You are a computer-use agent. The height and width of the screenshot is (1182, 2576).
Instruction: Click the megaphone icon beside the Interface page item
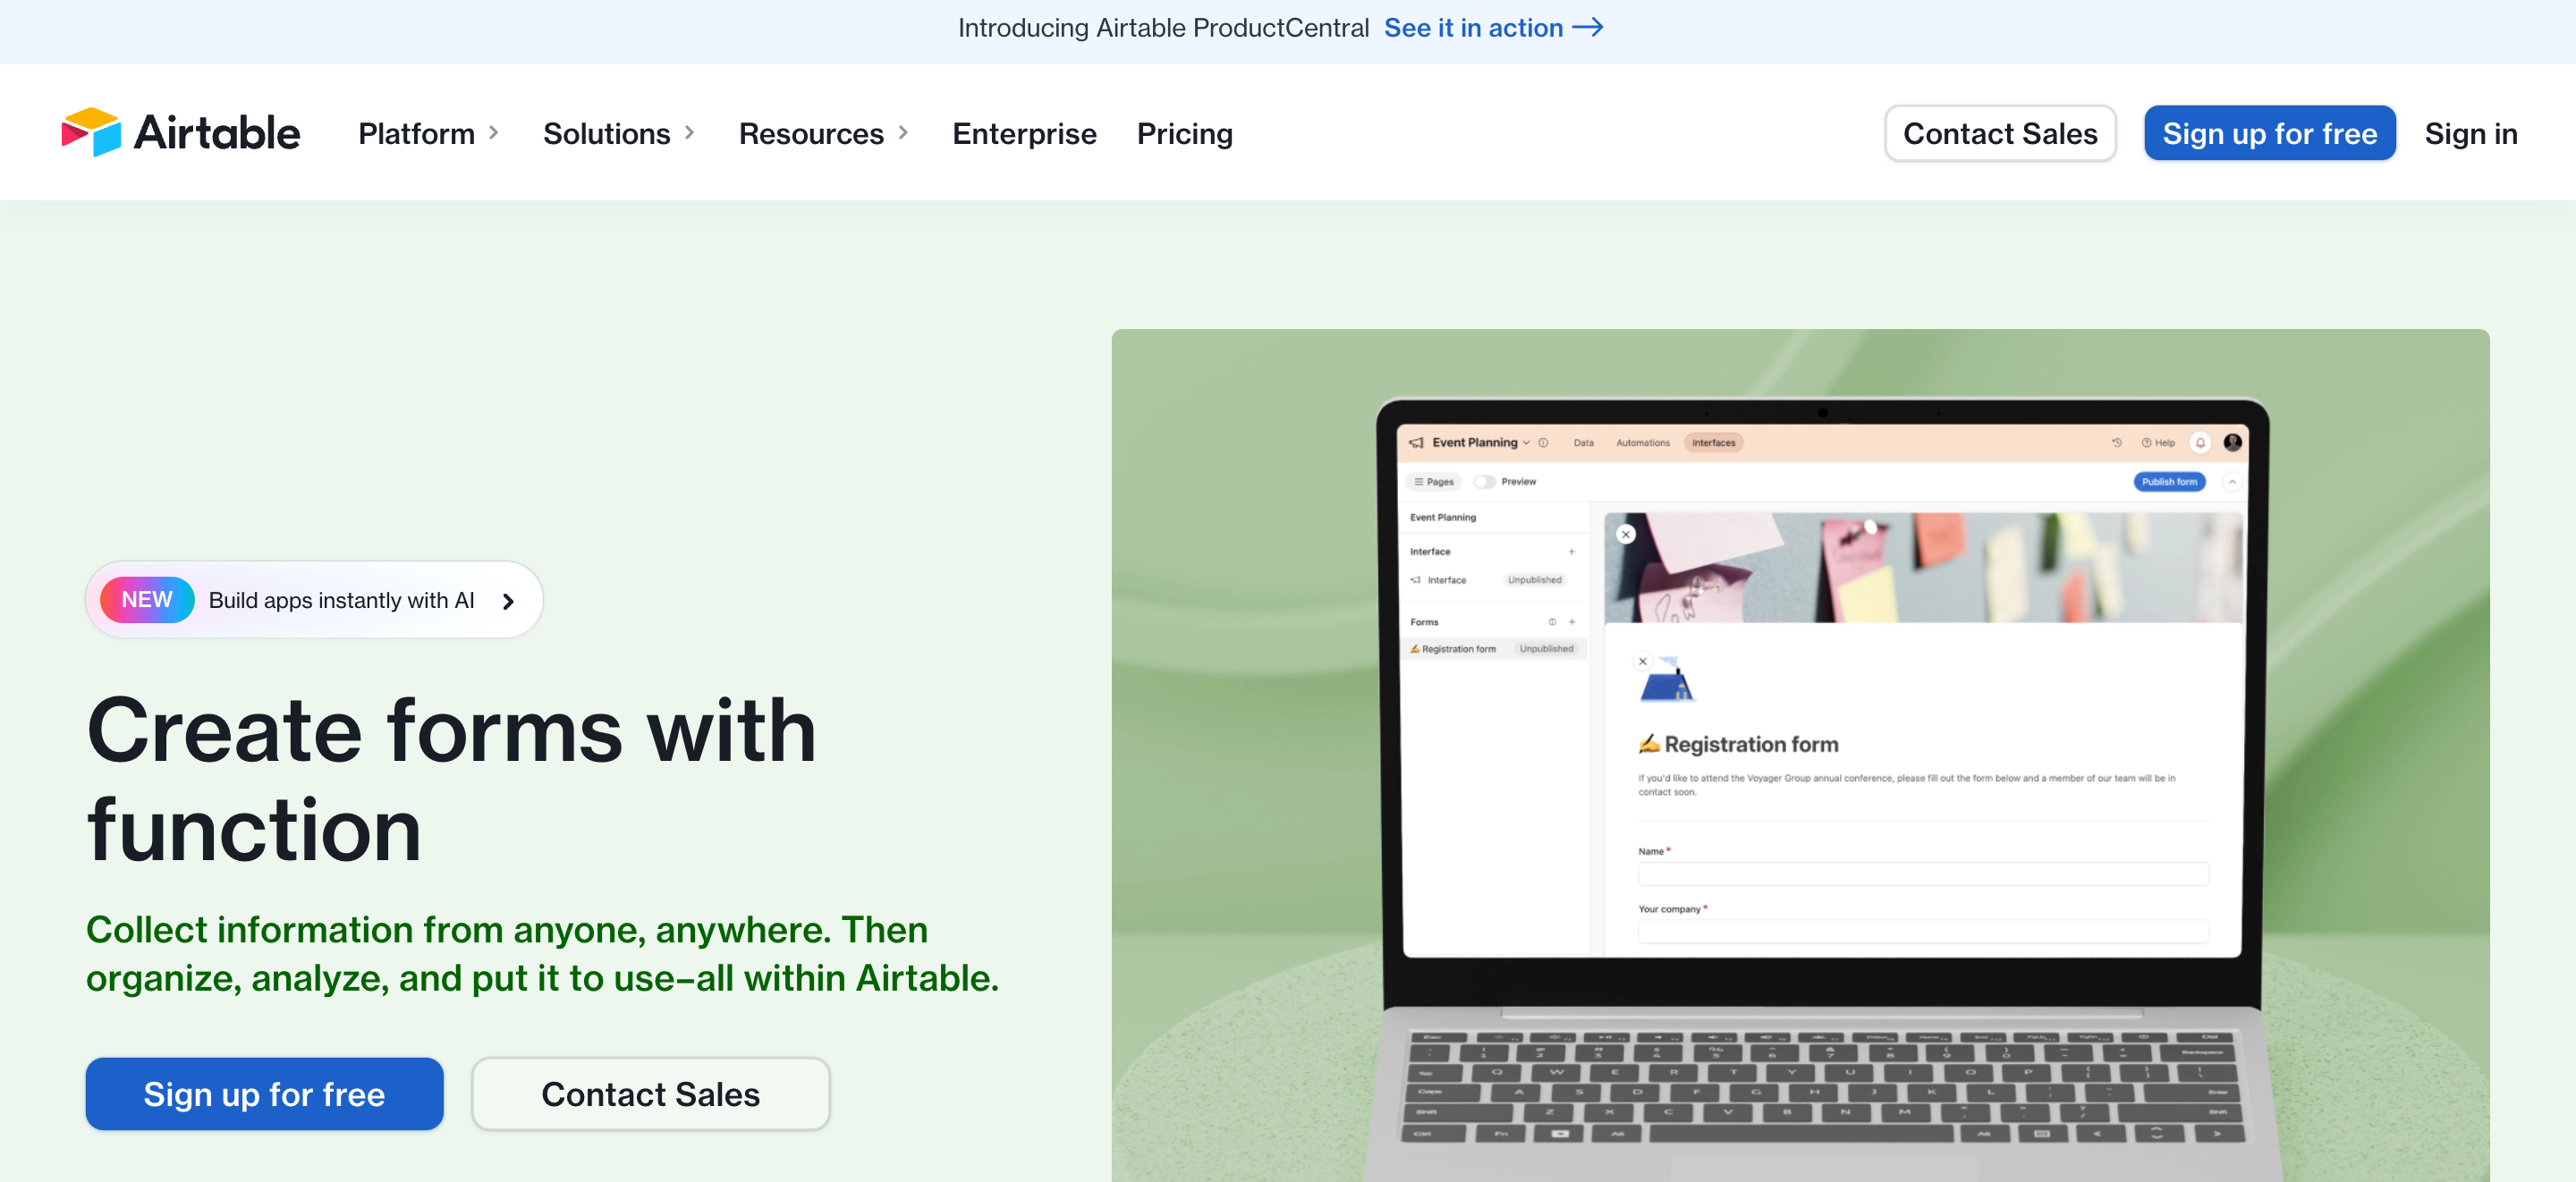(1415, 580)
